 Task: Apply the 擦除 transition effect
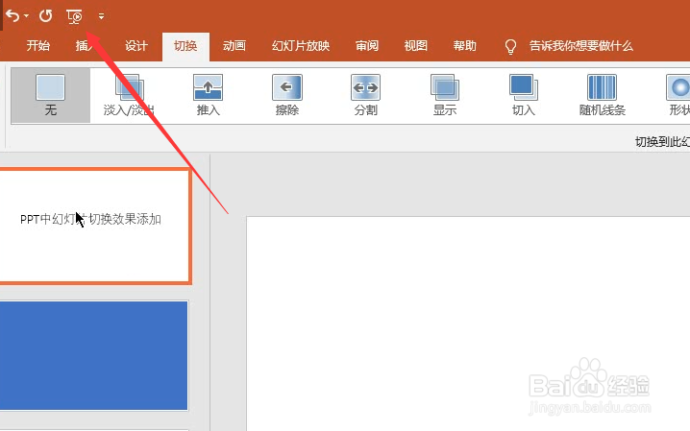pyautogui.click(x=287, y=95)
